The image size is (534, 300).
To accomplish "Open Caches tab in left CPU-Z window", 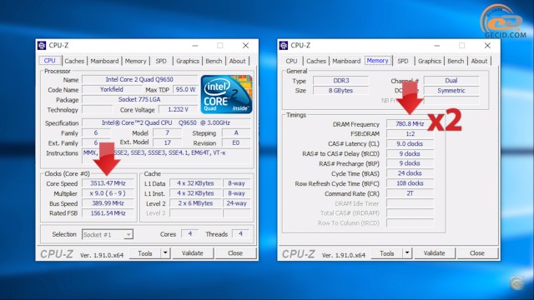I will pyautogui.click(x=74, y=61).
